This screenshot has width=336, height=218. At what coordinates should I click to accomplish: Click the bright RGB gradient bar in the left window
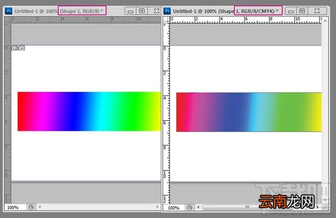tap(89, 112)
